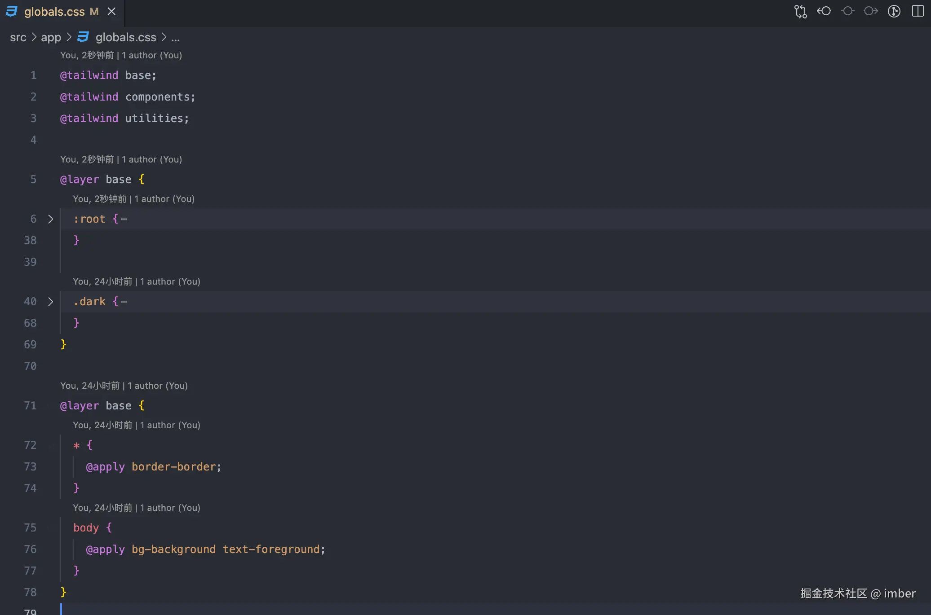
Task: Click the CSS icon in the breadcrumb
Action: pyautogui.click(x=83, y=37)
